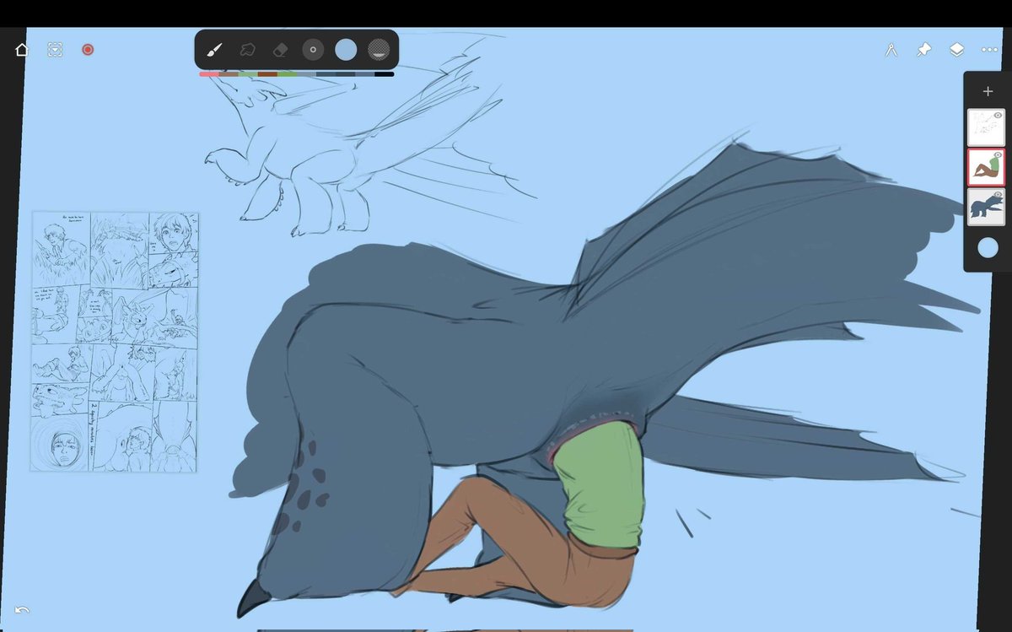Screen dimensions: 1012x632
Task: Pick the black swatch in palette strip
Action: (x=385, y=74)
